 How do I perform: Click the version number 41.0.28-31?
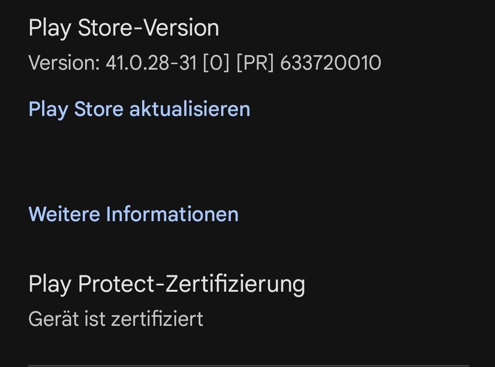pos(151,63)
